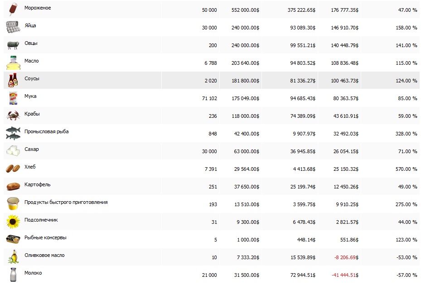The image size is (421, 285).
Task: Click the olive oil bottle icon
Action: tap(13, 257)
